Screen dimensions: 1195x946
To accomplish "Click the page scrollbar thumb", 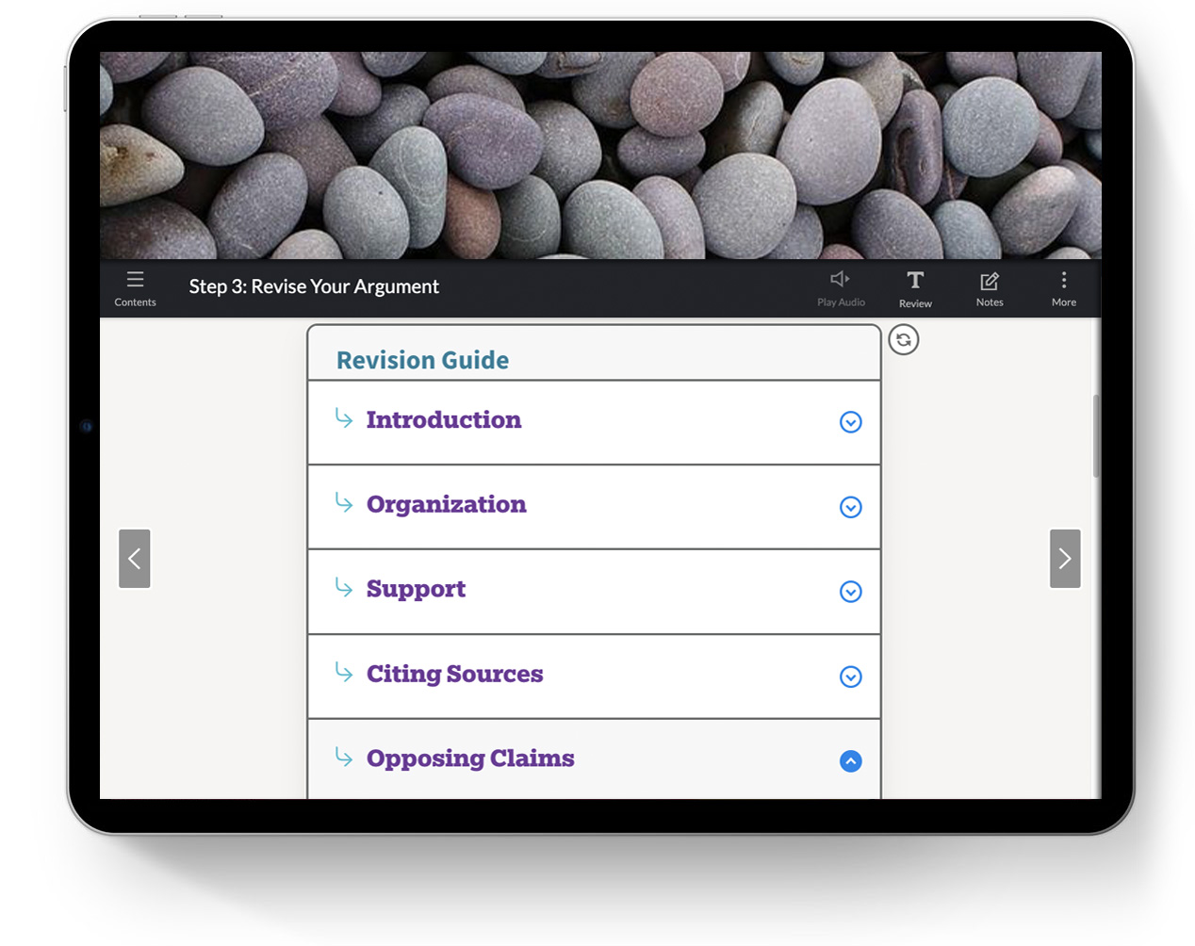I will click(1096, 435).
